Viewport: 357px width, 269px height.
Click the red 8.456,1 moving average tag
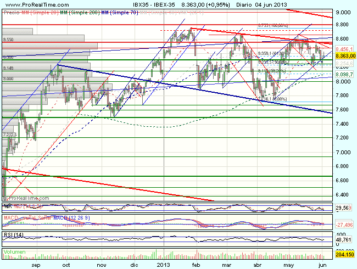point(345,49)
